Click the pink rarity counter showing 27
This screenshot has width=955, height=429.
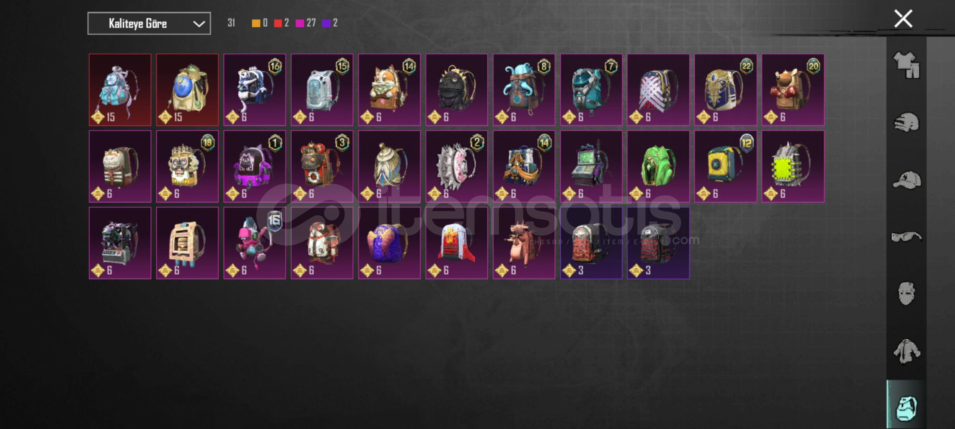tap(306, 23)
